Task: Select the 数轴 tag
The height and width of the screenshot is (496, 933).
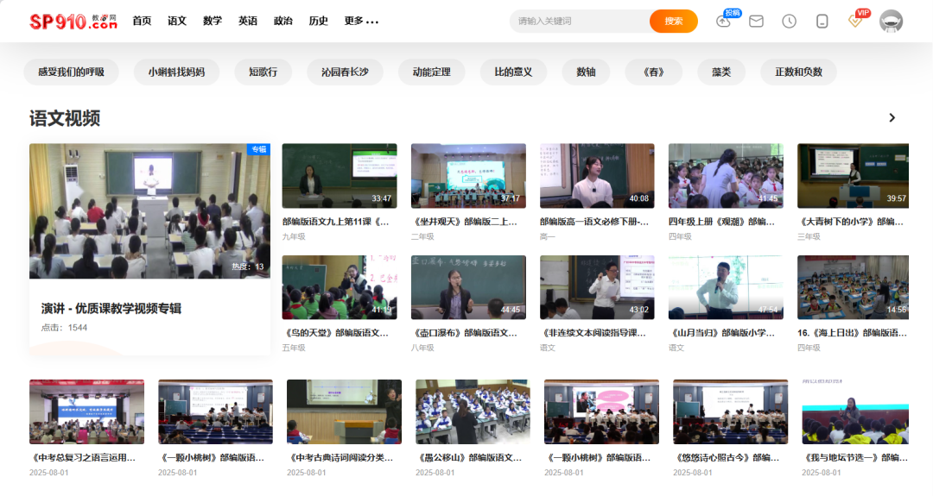Action: [586, 72]
